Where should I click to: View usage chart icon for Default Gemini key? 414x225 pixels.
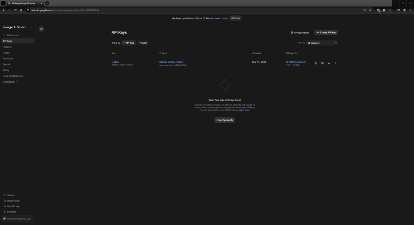pos(329,63)
